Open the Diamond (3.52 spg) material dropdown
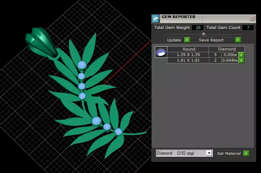The width and height of the screenshot is (261, 173). [209, 153]
